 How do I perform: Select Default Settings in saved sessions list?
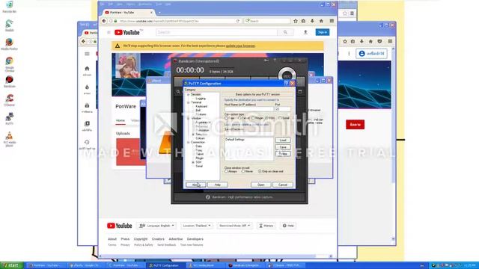click(235, 140)
